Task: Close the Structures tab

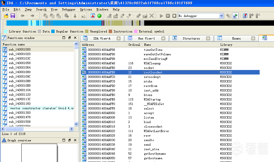Action: tap(208, 38)
